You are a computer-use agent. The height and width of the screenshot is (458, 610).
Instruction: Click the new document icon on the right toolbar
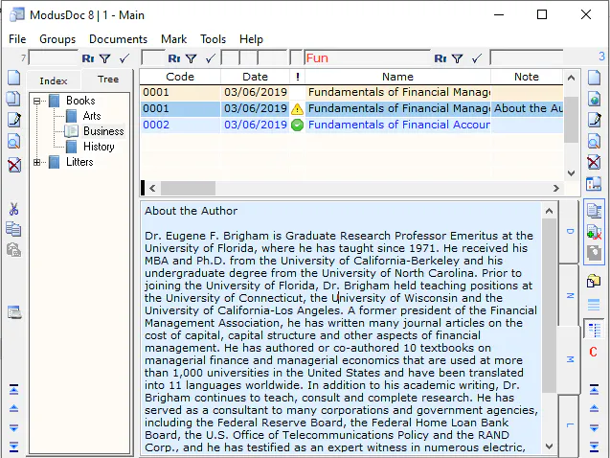point(594,78)
